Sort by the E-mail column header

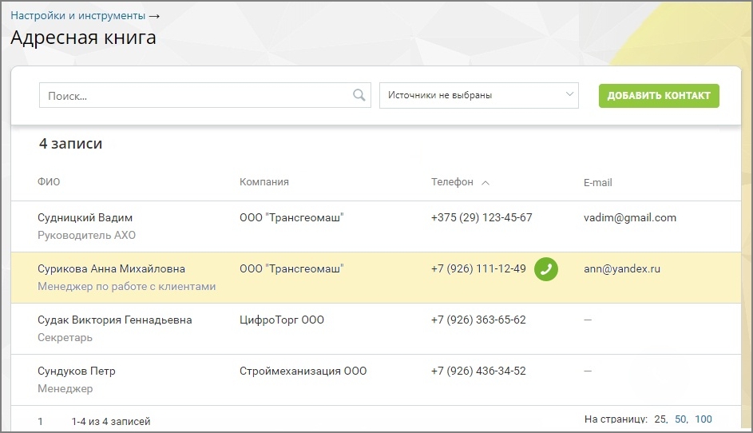tap(597, 183)
